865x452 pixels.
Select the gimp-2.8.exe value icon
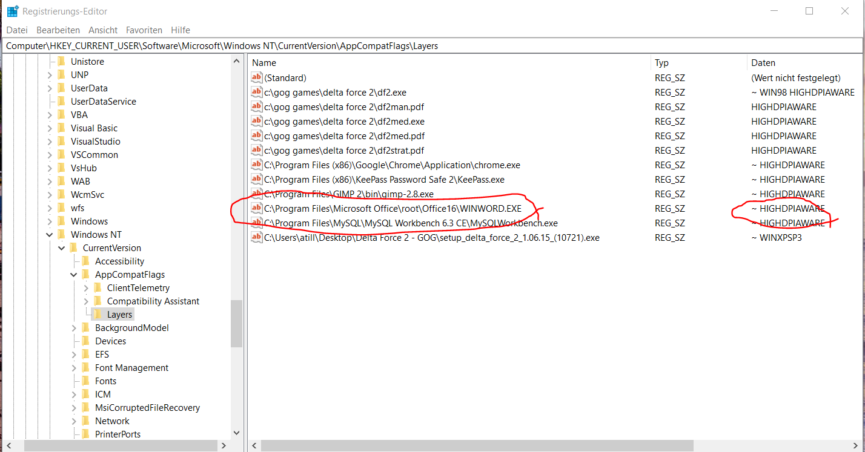coord(257,194)
